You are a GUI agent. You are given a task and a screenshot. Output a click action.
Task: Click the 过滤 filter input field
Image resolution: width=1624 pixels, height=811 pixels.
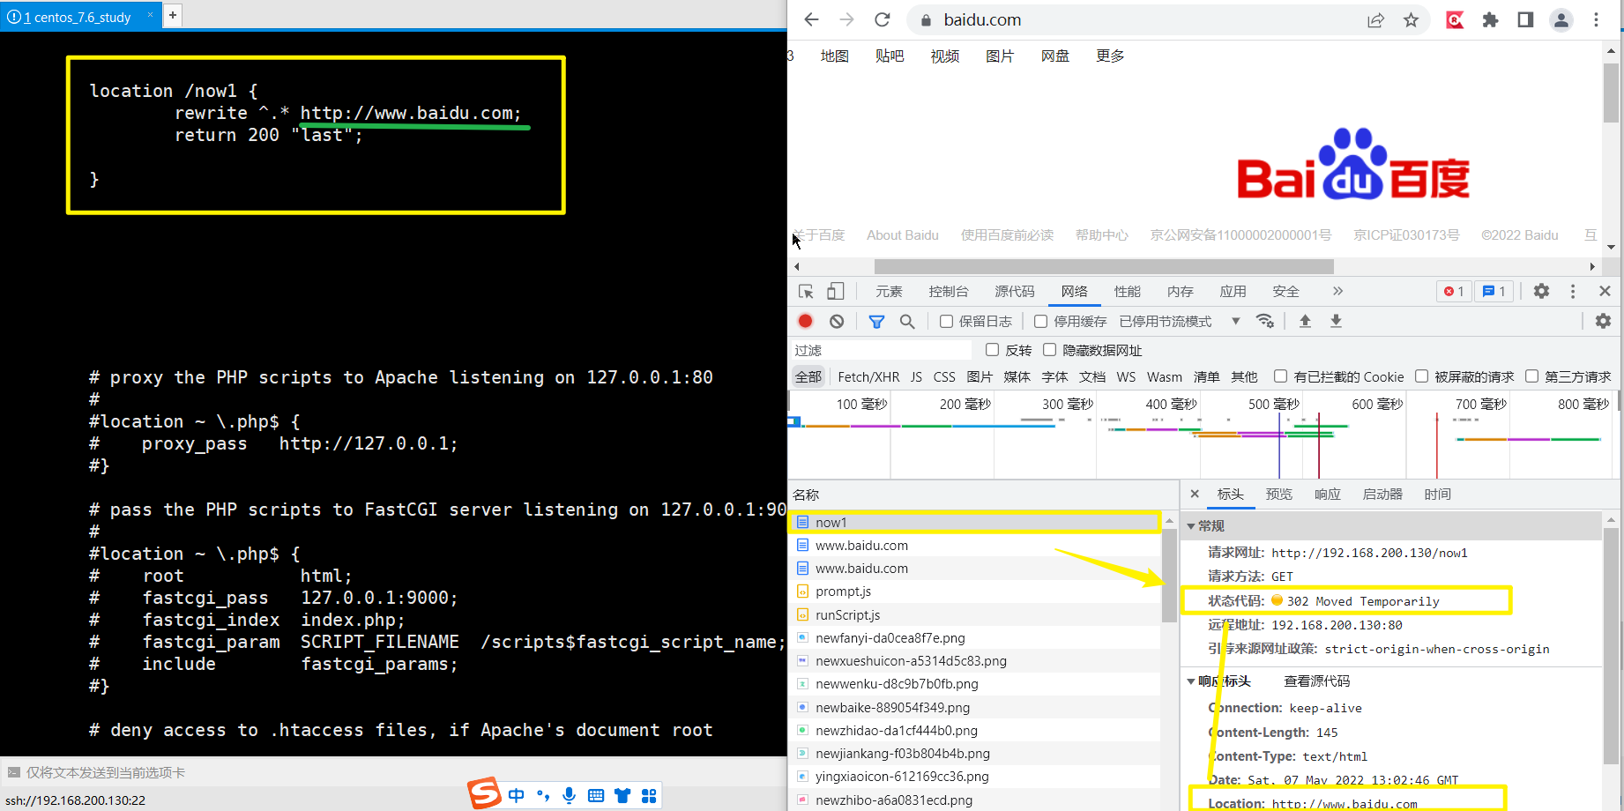coord(881,350)
